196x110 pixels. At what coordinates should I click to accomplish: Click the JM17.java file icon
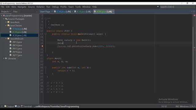click(11, 55)
